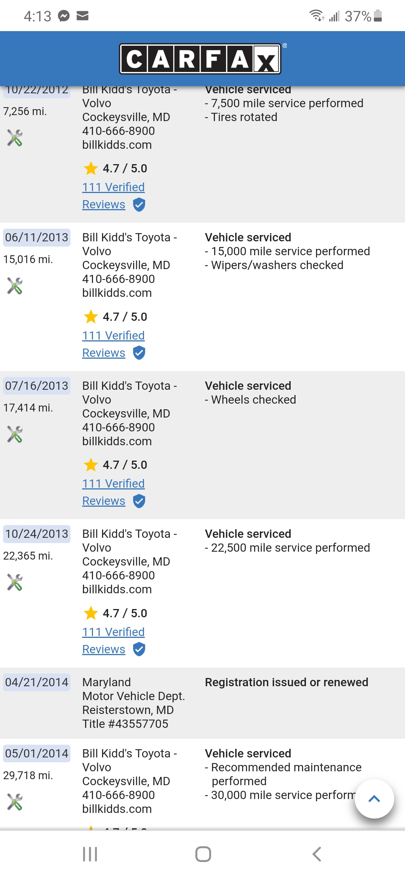Tap service wrench icon for 07/16/2013 entry
The width and height of the screenshot is (405, 877).
(x=15, y=434)
